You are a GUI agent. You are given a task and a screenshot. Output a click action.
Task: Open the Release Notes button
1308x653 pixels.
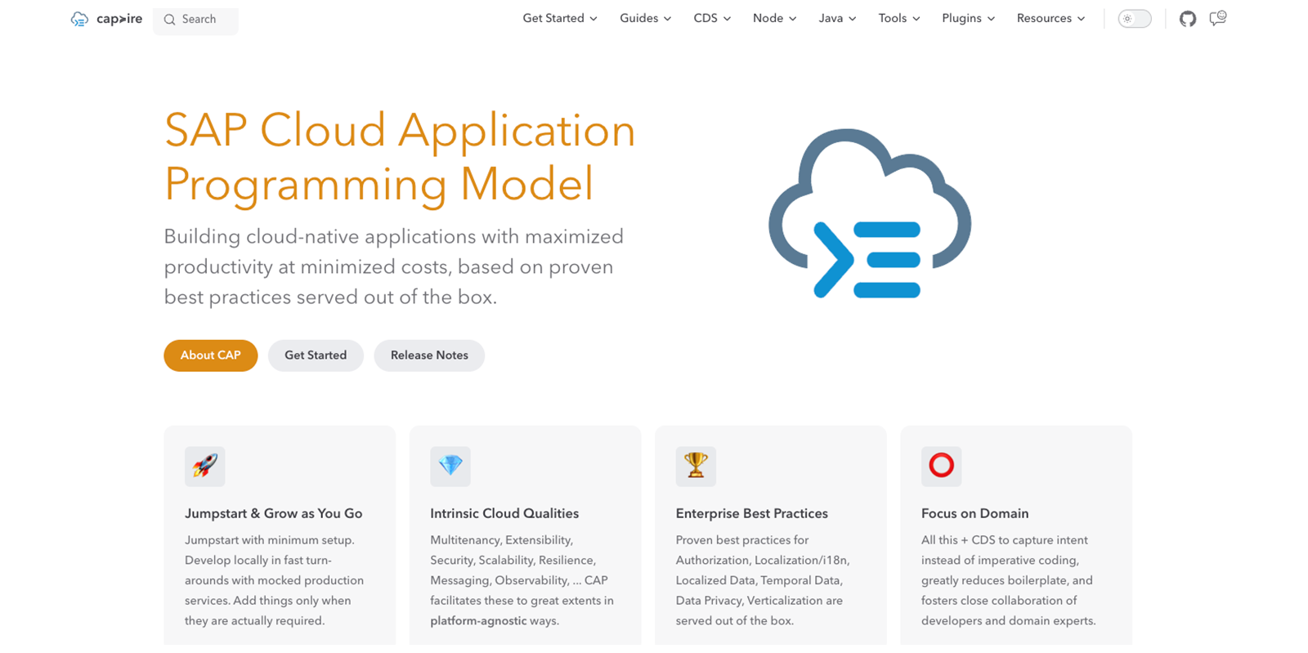coord(429,356)
